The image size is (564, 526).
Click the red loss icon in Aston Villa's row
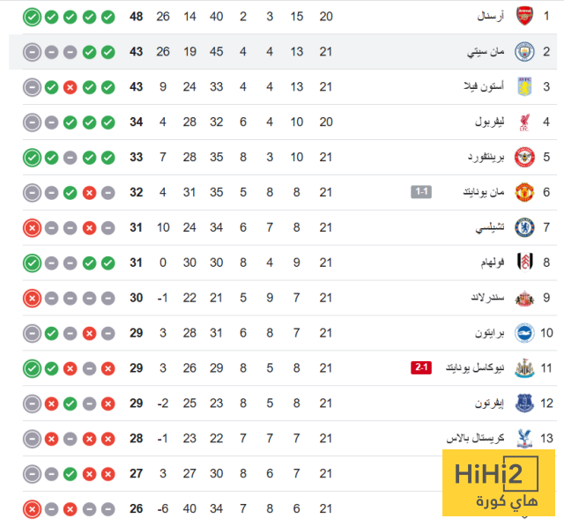tap(70, 87)
